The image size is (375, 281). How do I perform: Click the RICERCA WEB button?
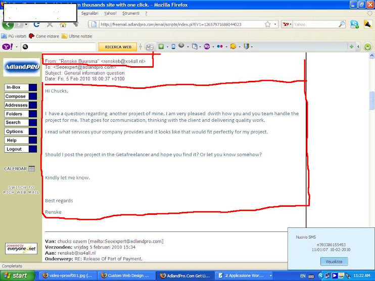point(118,47)
